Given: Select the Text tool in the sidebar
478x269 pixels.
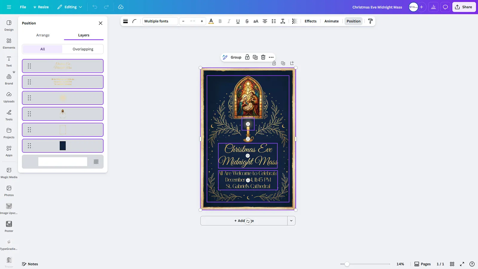Looking at the screenshot, I should (9, 61).
